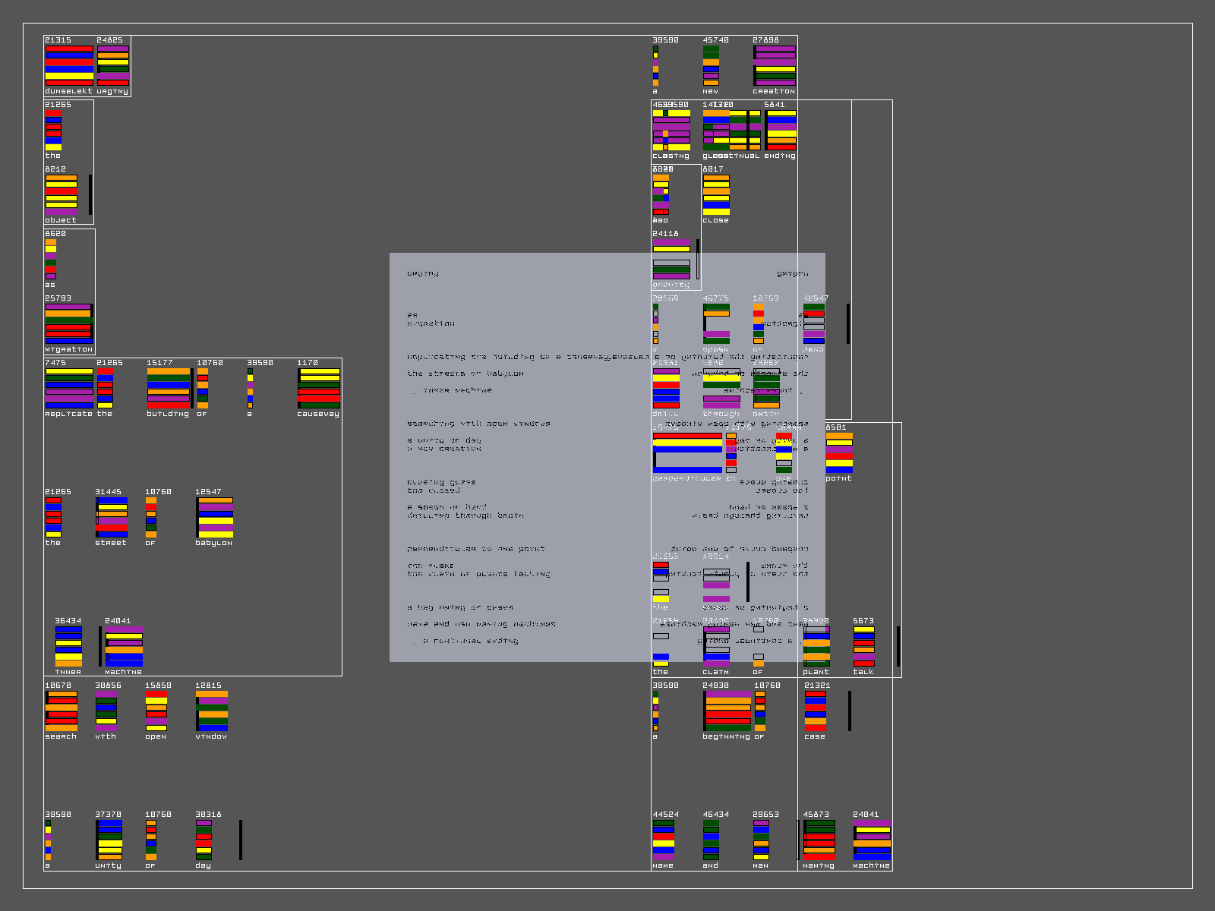Click the number label 25793
The image size is (1215, 911).
point(58,298)
